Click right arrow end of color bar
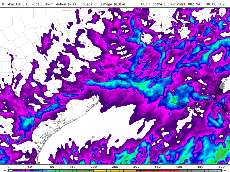Image resolution: width=230 pixels, height=172 pixels. click(x=224, y=170)
